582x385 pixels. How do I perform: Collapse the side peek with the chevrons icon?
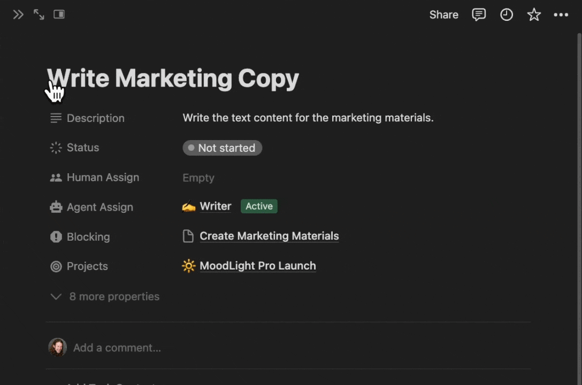pos(18,14)
